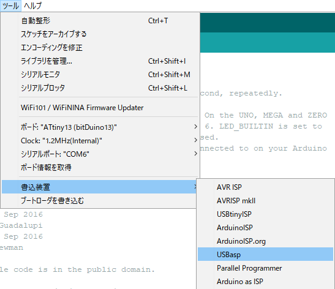
Task: Open WiFi101 / WiFiNINA Firmware Updater
Action: pyautogui.click(x=100, y=108)
